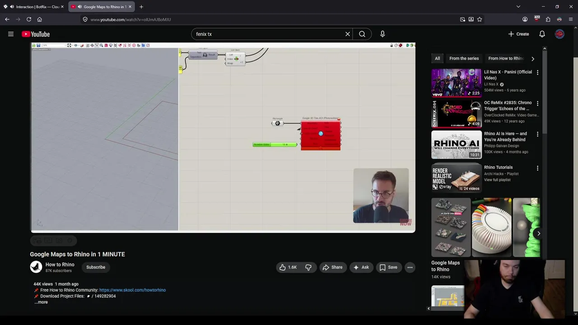Open the skool.com howtorhino link
The height and width of the screenshot is (325, 578).
[132, 290]
